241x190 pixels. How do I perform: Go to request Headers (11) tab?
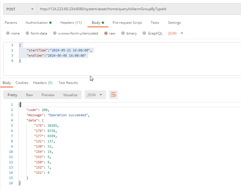[x=71, y=23]
